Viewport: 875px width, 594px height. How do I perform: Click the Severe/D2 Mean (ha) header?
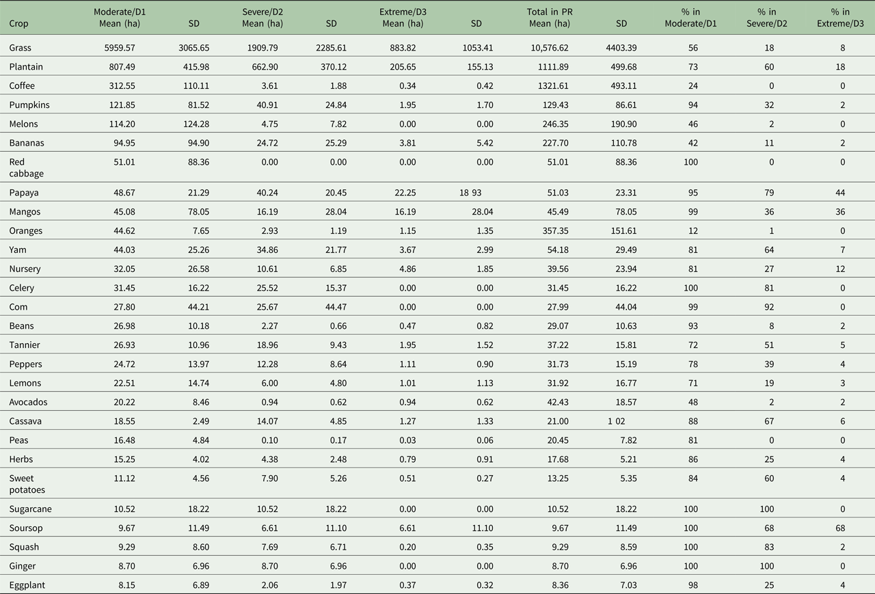pos(262,18)
